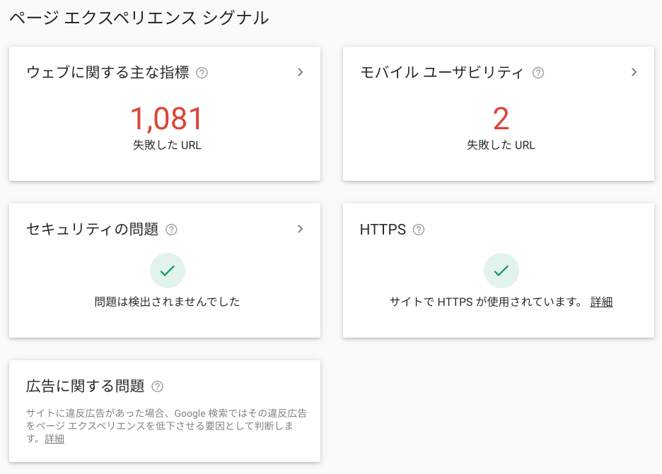The image size is (662, 474).
Task: Follow the 詳細 link in ad issues card
Action: click(54, 439)
